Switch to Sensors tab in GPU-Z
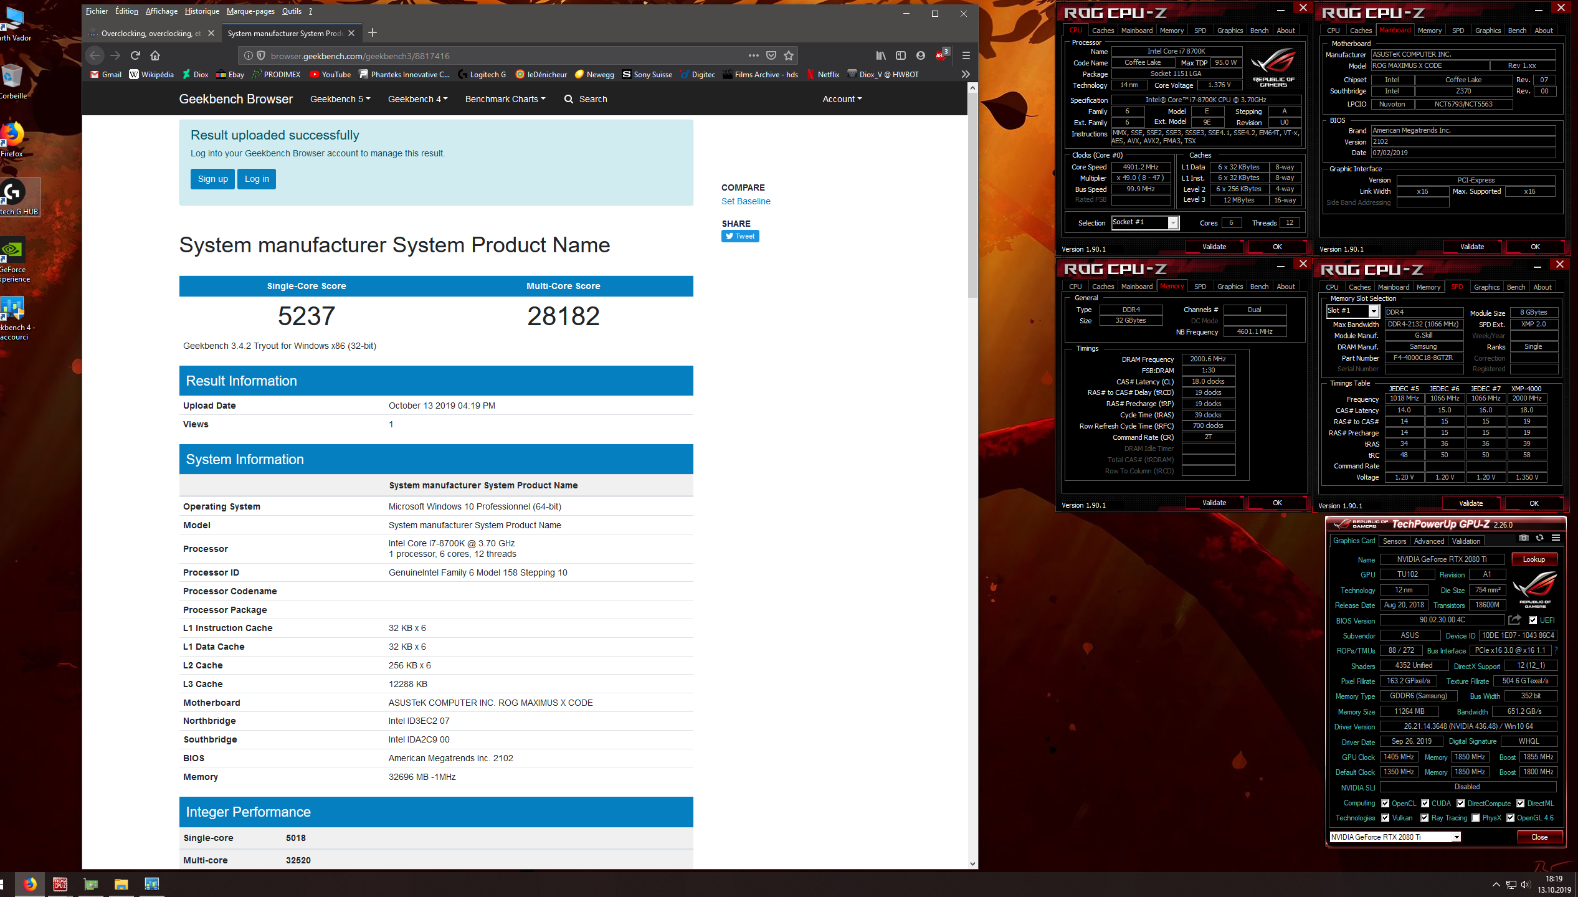Viewport: 1578px width, 897px height. click(1395, 541)
